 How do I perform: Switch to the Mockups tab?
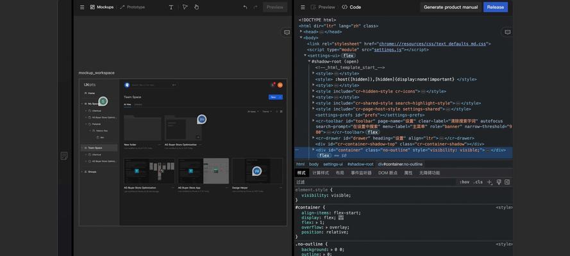[102, 7]
